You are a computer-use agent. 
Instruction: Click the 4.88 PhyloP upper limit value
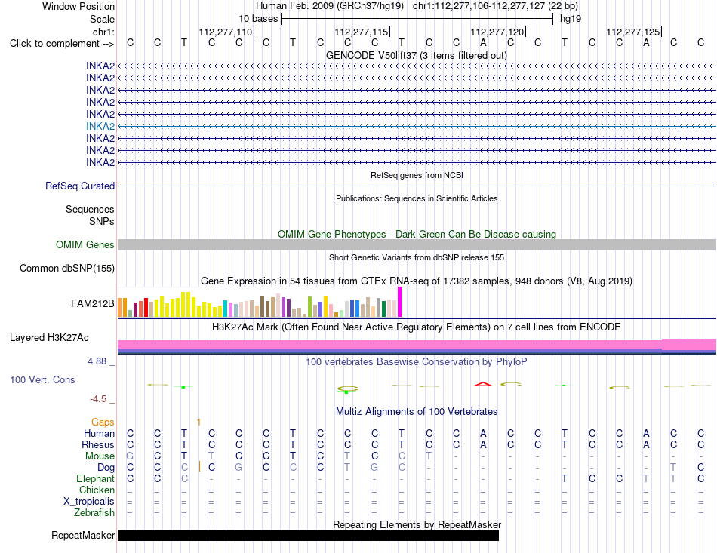(x=97, y=361)
